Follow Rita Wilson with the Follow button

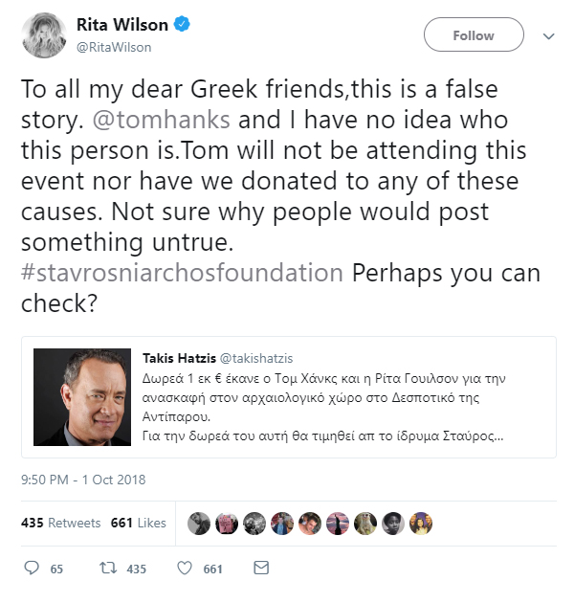tap(474, 34)
